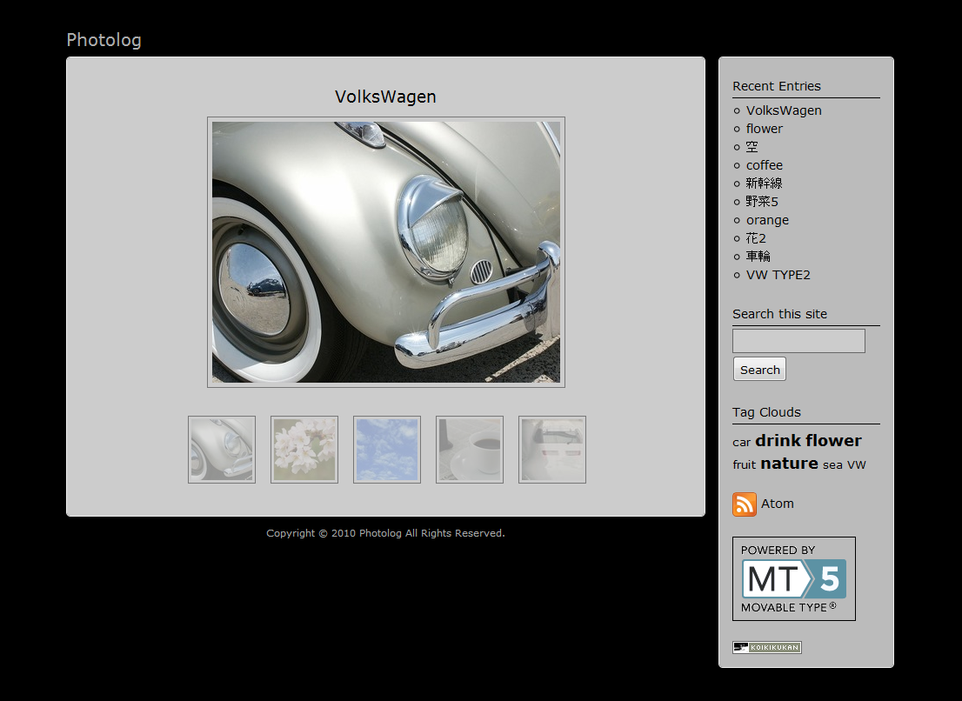Click the Recent Entries heading
Image resolution: width=962 pixels, height=701 pixels.
point(777,86)
